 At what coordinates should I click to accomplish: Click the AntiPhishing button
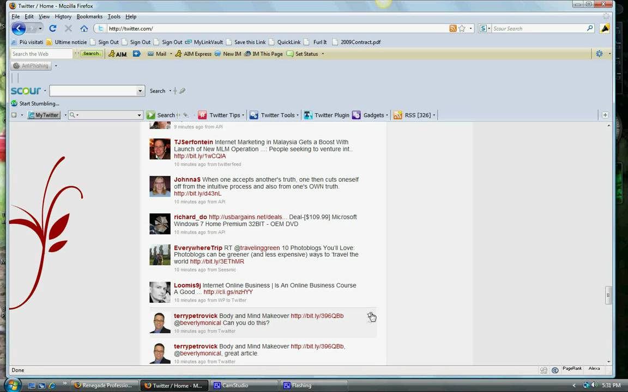31,65
